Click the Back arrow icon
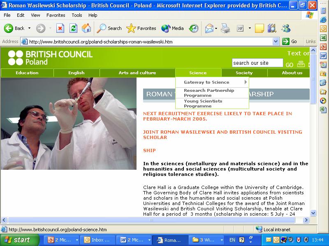This screenshot has height=246, width=329. [x=8, y=28]
